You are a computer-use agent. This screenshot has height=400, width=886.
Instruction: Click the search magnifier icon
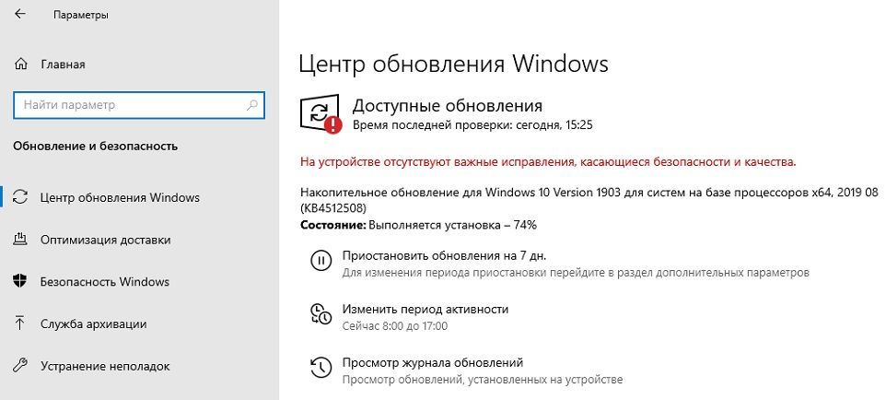click(x=251, y=105)
